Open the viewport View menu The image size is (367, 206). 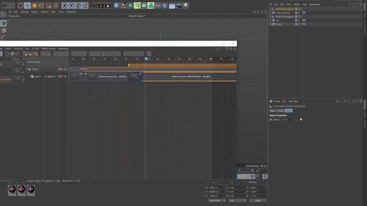coord(15,11)
